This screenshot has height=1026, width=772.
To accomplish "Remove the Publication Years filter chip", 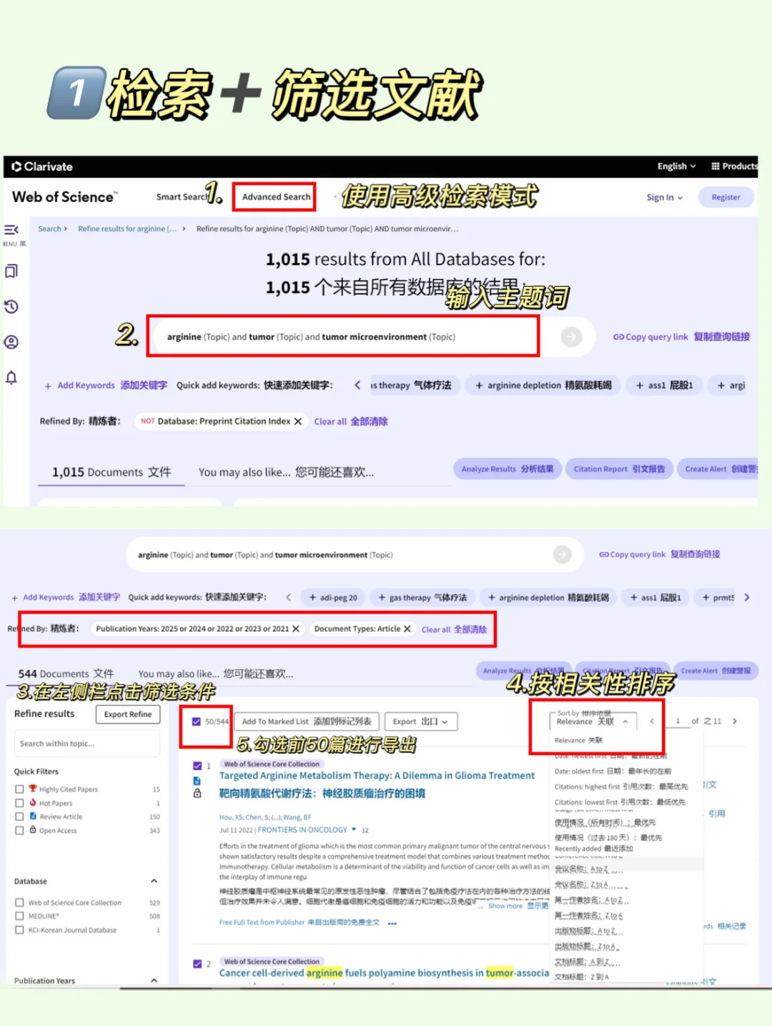I will (x=296, y=628).
